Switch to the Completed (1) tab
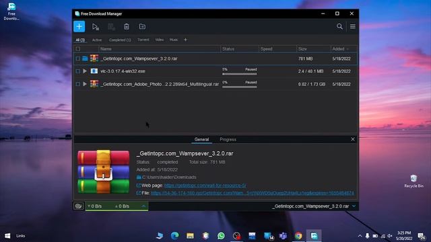The image size is (431, 242). click(x=120, y=40)
